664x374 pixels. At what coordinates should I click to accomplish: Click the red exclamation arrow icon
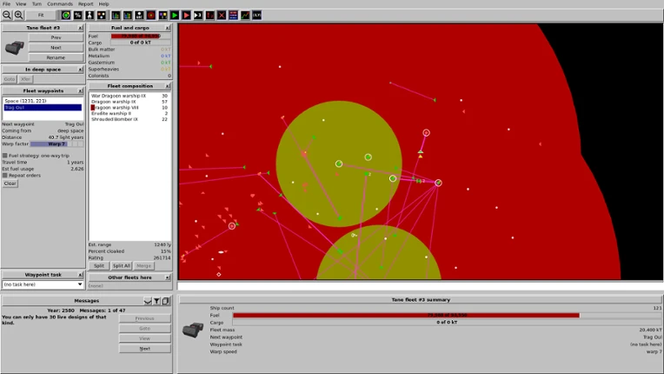click(210, 16)
